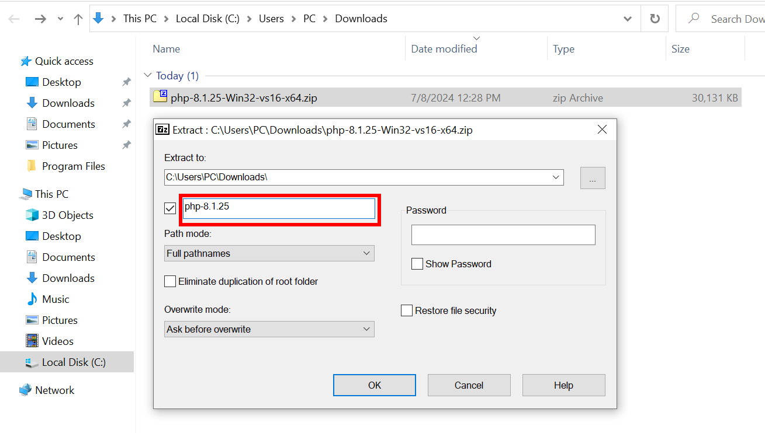This screenshot has width=765, height=433.
Task: Open the Overwrite mode dropdown
Action: (269, 329)
